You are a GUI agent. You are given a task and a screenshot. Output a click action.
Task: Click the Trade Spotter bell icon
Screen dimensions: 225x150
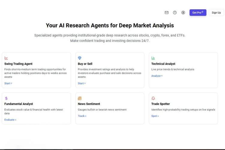click(x=153, y=98)
